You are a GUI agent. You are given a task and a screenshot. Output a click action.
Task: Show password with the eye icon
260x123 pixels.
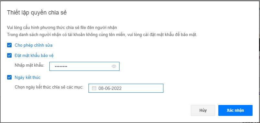pyautogui.click(x=114, y=66)
